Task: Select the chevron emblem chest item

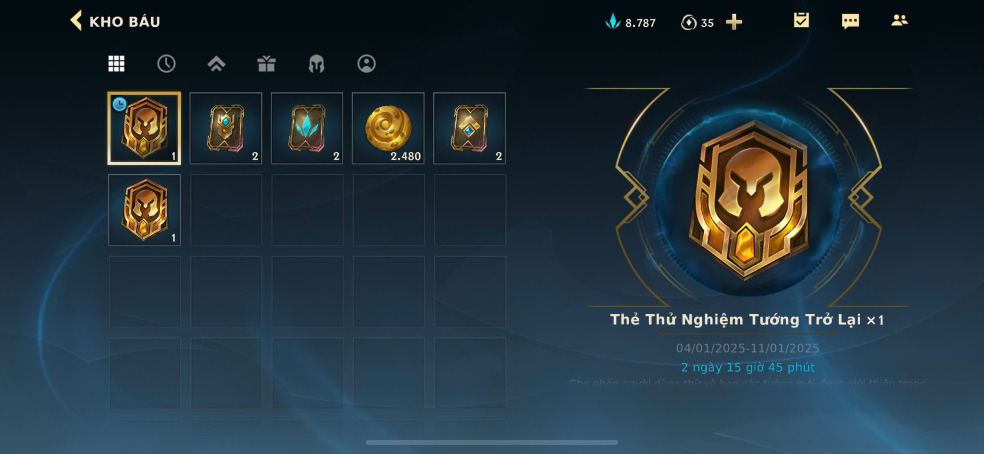Action: pos(469,128)
